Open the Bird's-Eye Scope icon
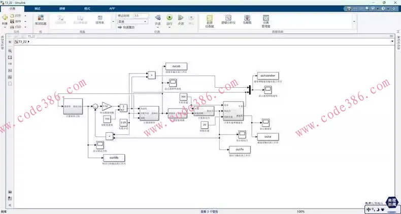Screen dimensions: 401x214 (x=247, y=19)
